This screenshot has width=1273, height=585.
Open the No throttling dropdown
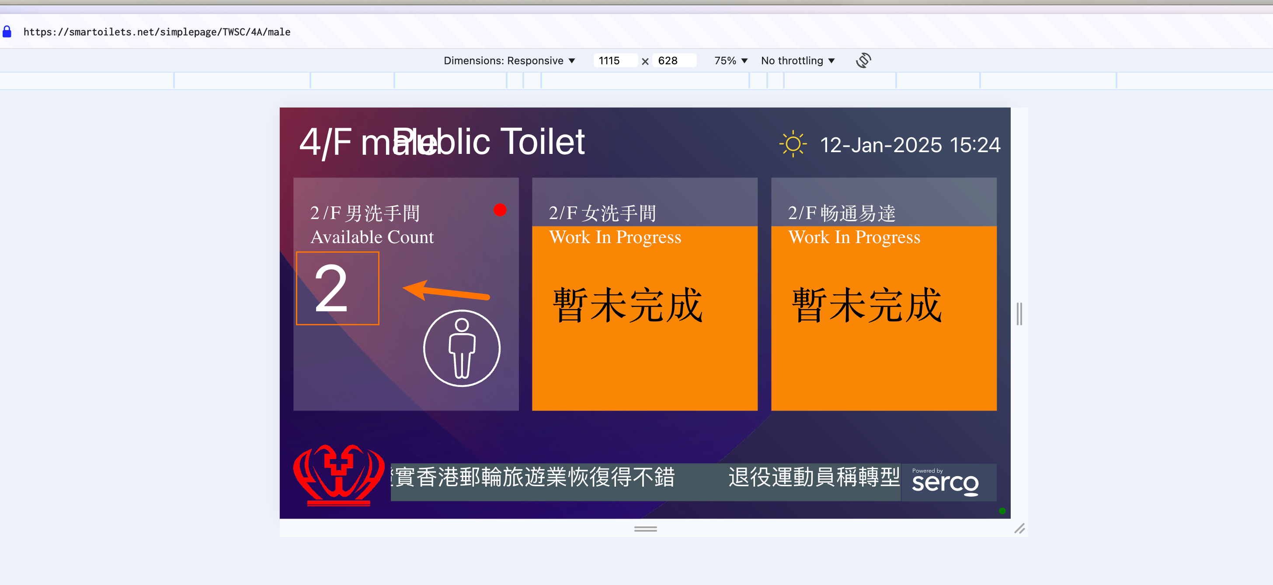tap(798, 61)
